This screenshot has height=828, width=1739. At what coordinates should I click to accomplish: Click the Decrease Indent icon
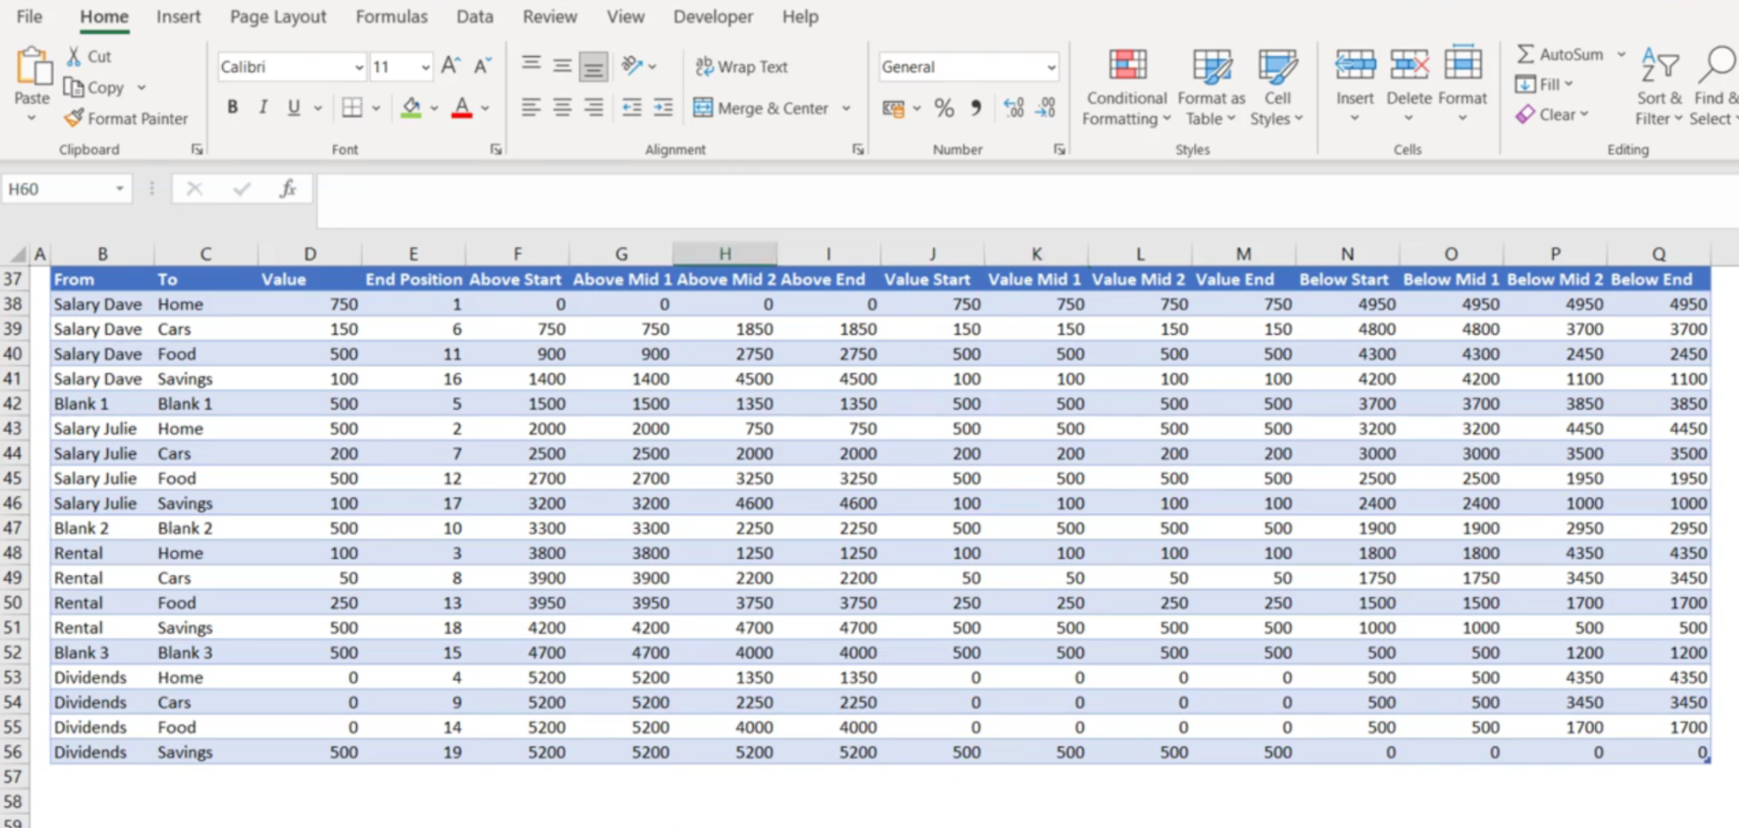coord(632,107)
